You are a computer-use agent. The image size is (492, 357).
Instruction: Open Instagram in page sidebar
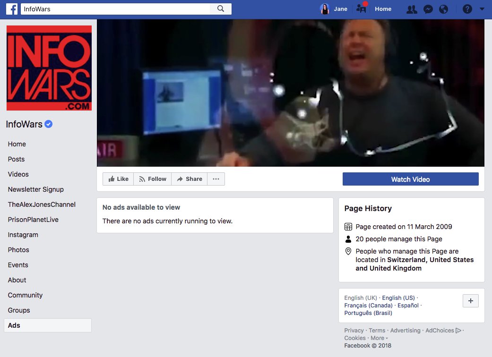(23, 235)
